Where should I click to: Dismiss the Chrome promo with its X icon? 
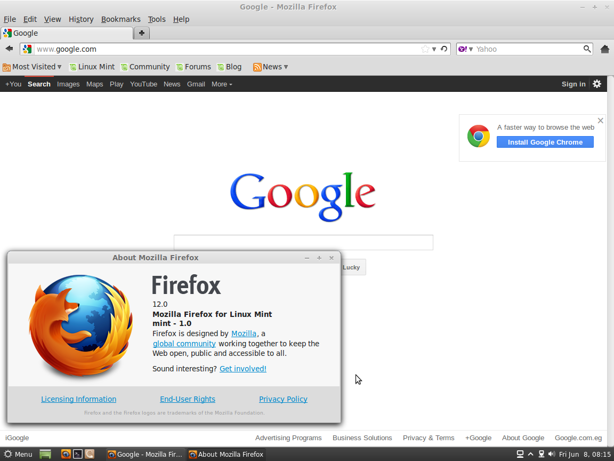(x=600, y=121)
